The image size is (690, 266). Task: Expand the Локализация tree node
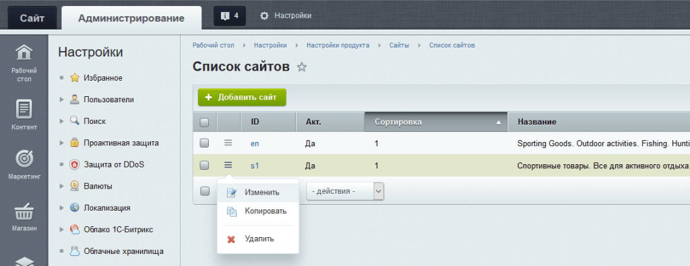click(x=61, y=208)
